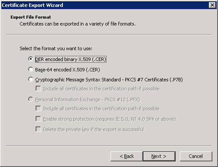
Task: Tick Delete the private key checkbox
Action: click(x=38, y=129)
